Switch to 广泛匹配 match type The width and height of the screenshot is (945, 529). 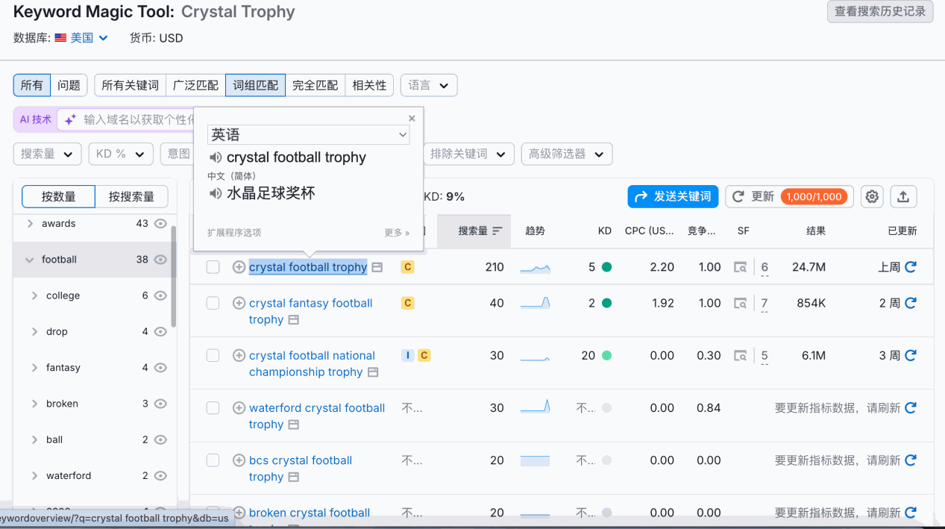pyautogui.click(x=195, y=85)
